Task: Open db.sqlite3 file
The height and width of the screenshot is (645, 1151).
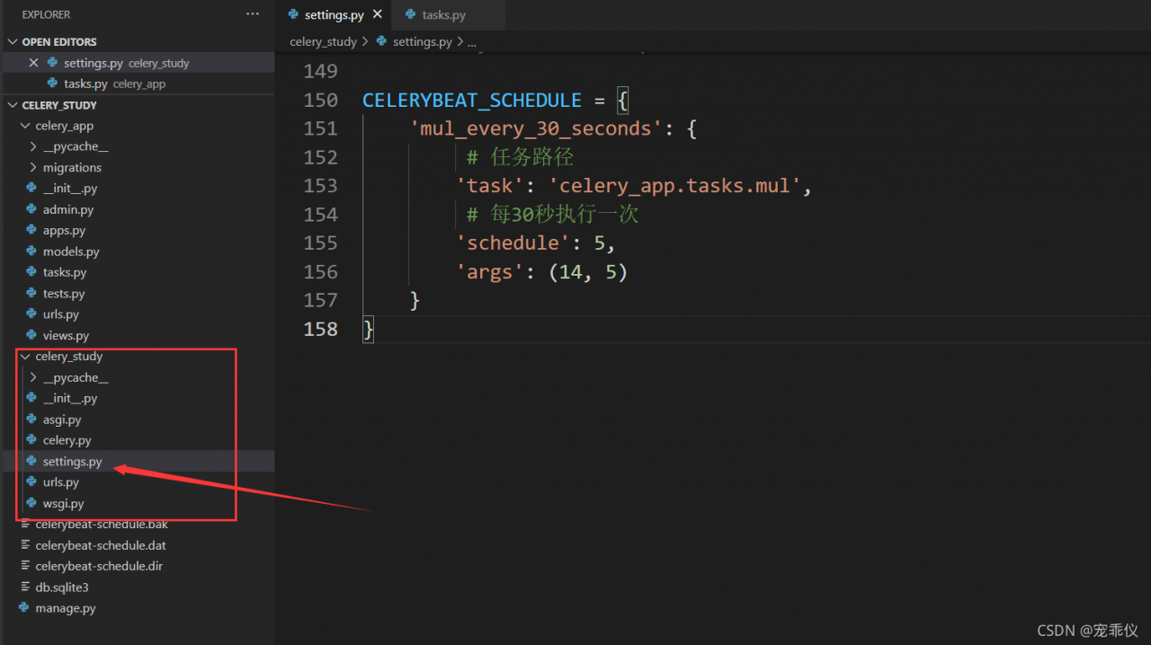Action: tap(137, 587)
